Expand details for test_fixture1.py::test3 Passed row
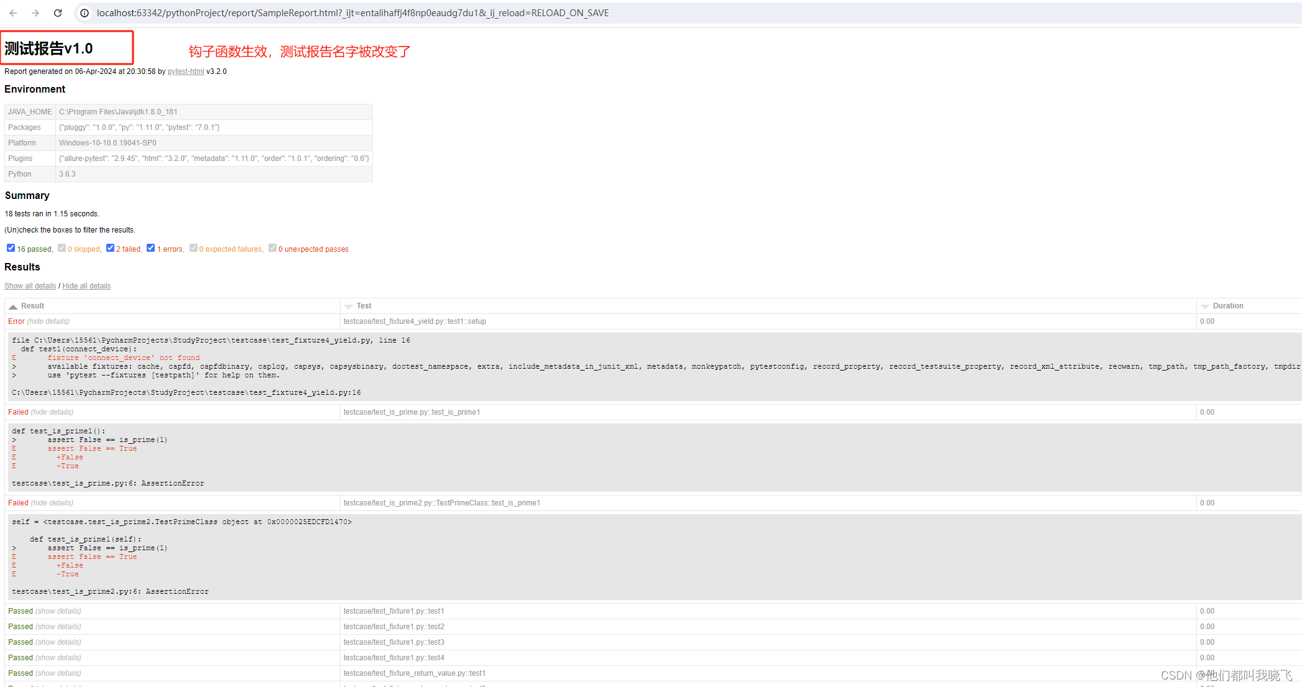Screen dimensions: 1302x687 (x=58, y=642)
